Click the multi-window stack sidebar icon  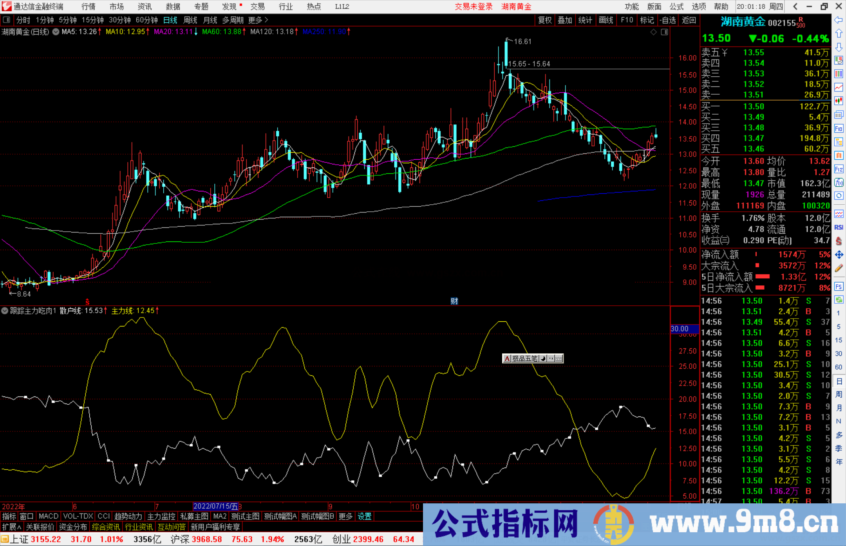839,115
